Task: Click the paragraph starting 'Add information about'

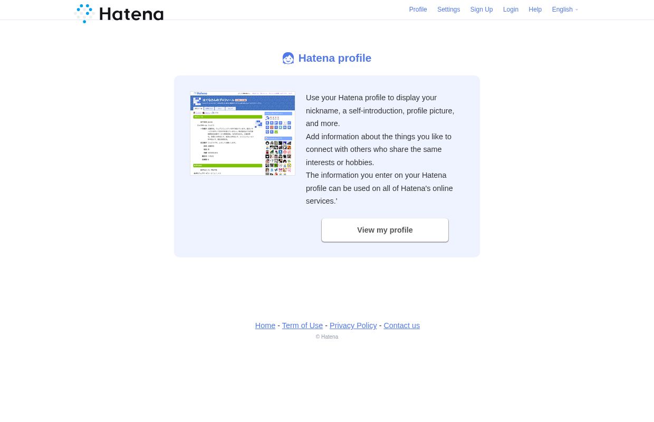Action: point(379,149)
